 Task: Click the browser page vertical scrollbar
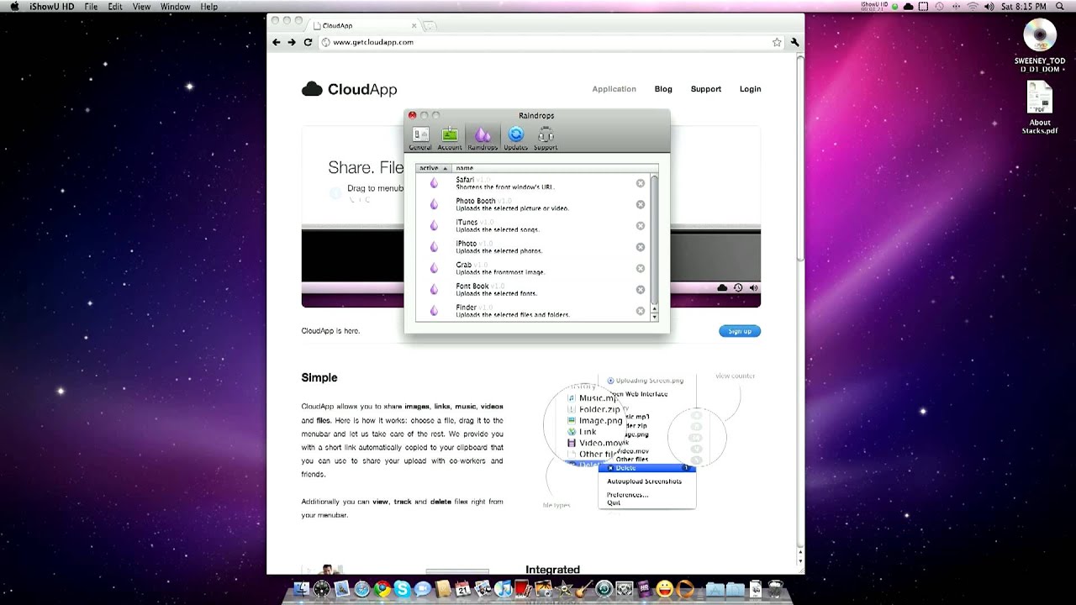(799, 160)
